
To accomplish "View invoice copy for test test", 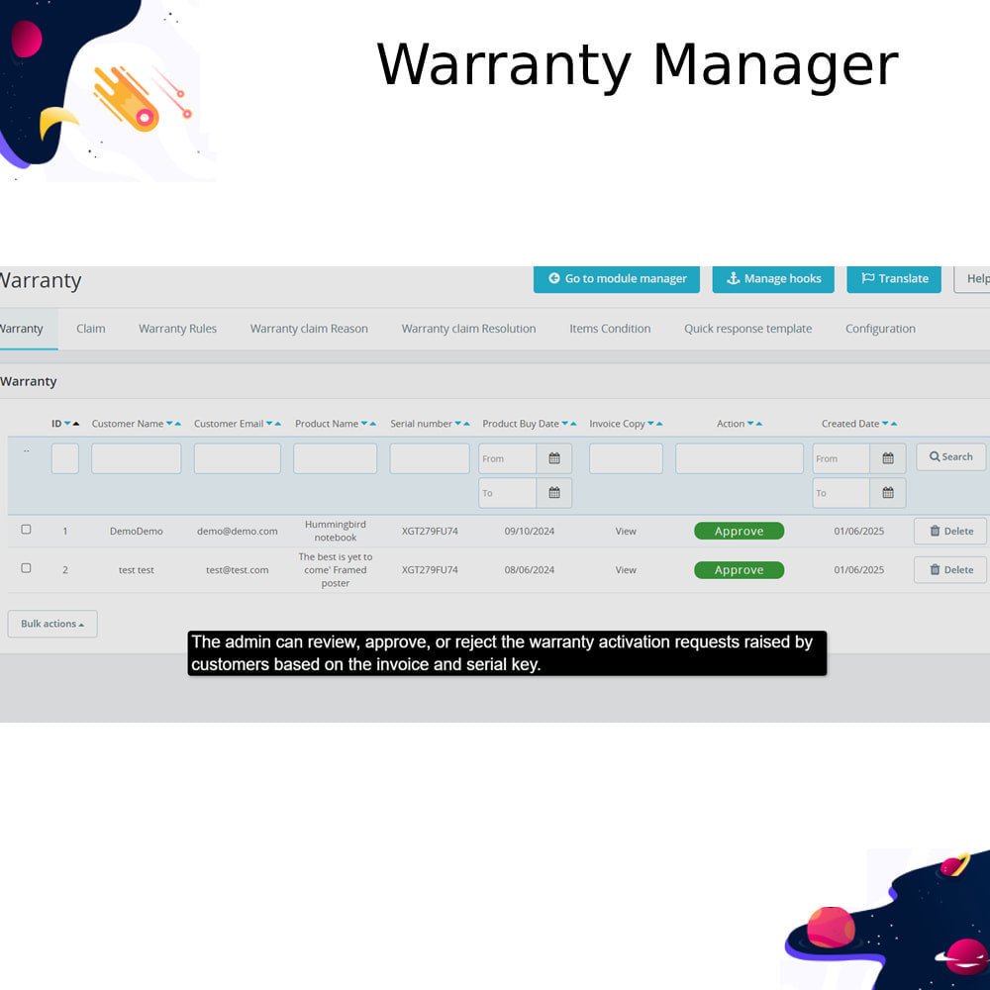I will click(x=626, y=570).
